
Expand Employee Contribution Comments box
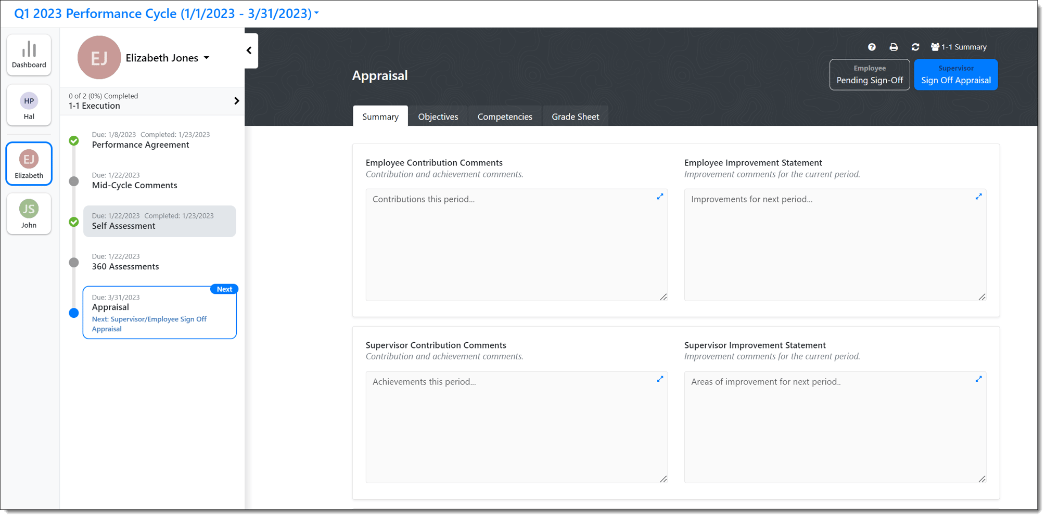pos(660,197)
